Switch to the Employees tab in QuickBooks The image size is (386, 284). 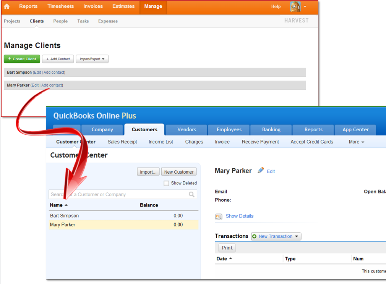(229, 130)
